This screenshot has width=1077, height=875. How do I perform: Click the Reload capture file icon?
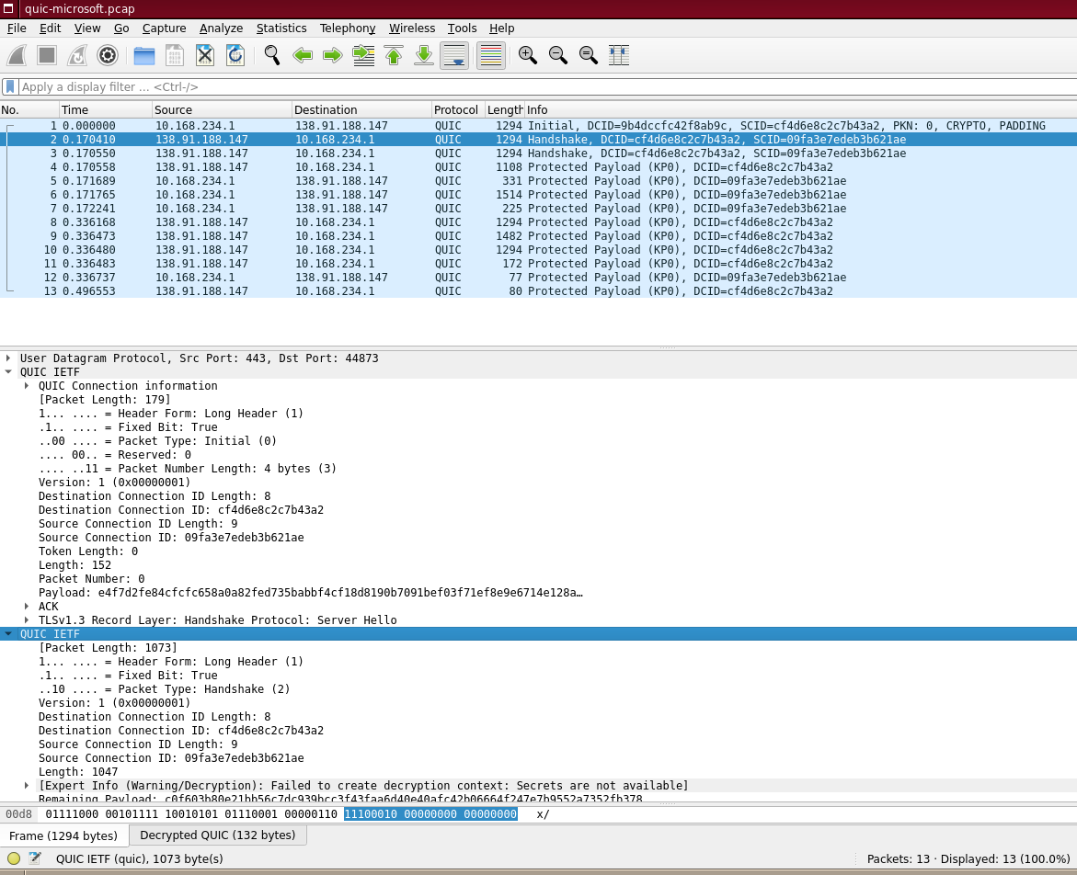[x=235, y=55]
